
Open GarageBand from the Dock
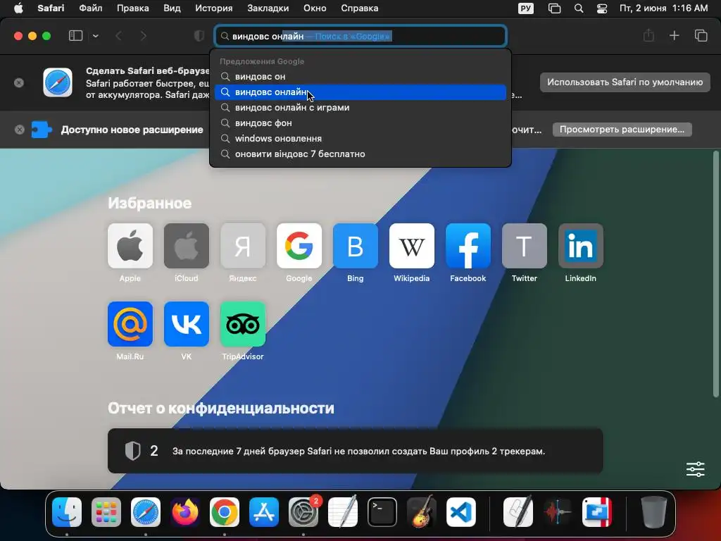click(x=422, y=512)
